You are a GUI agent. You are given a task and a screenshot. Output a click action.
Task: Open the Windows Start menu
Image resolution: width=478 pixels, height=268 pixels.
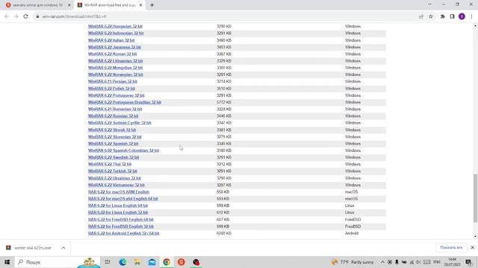pos(7,262)
